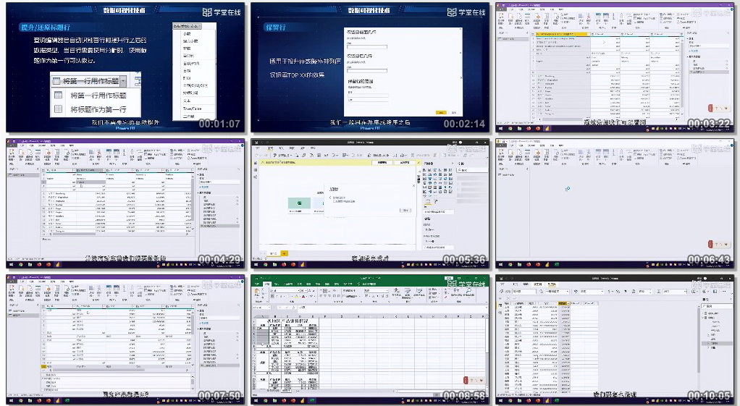Add a page with the yellow plus tab
The width and height of the screenshot is (740, 406).
tap(284, 253)
